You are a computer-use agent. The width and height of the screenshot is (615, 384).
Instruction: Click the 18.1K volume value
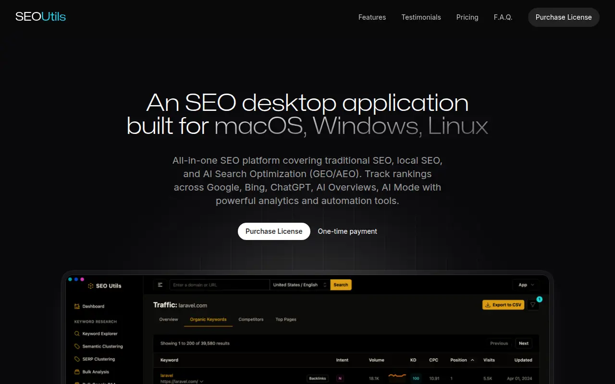coord(374,378)
